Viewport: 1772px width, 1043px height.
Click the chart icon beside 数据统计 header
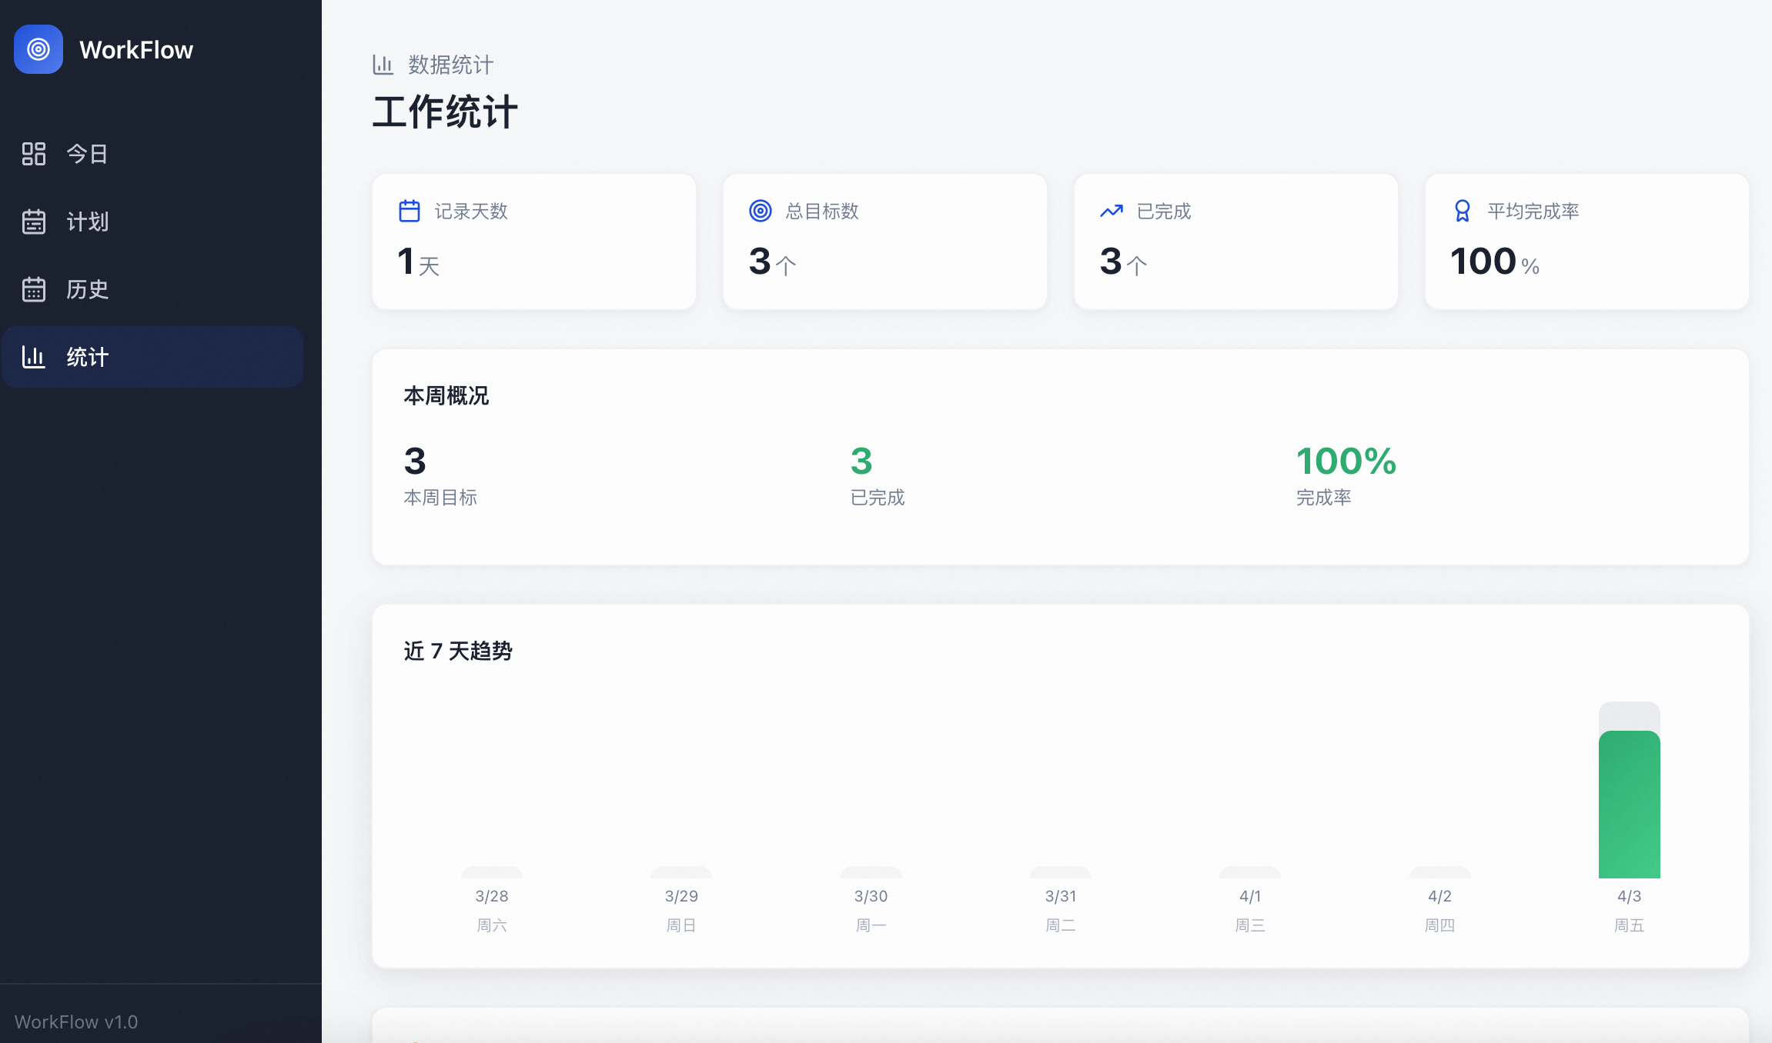pos(383,65)
